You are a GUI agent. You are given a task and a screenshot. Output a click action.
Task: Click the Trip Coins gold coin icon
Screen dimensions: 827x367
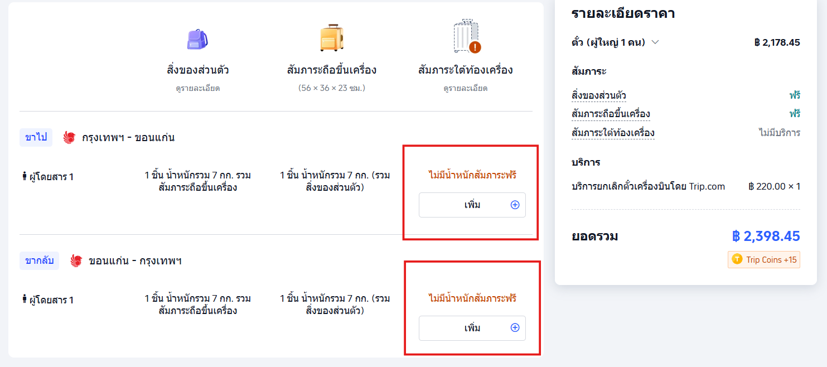pyautogui.click(x=737, y=259)
